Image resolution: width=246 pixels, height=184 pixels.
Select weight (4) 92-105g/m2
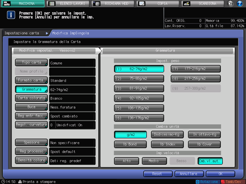(x=139, y=98)
